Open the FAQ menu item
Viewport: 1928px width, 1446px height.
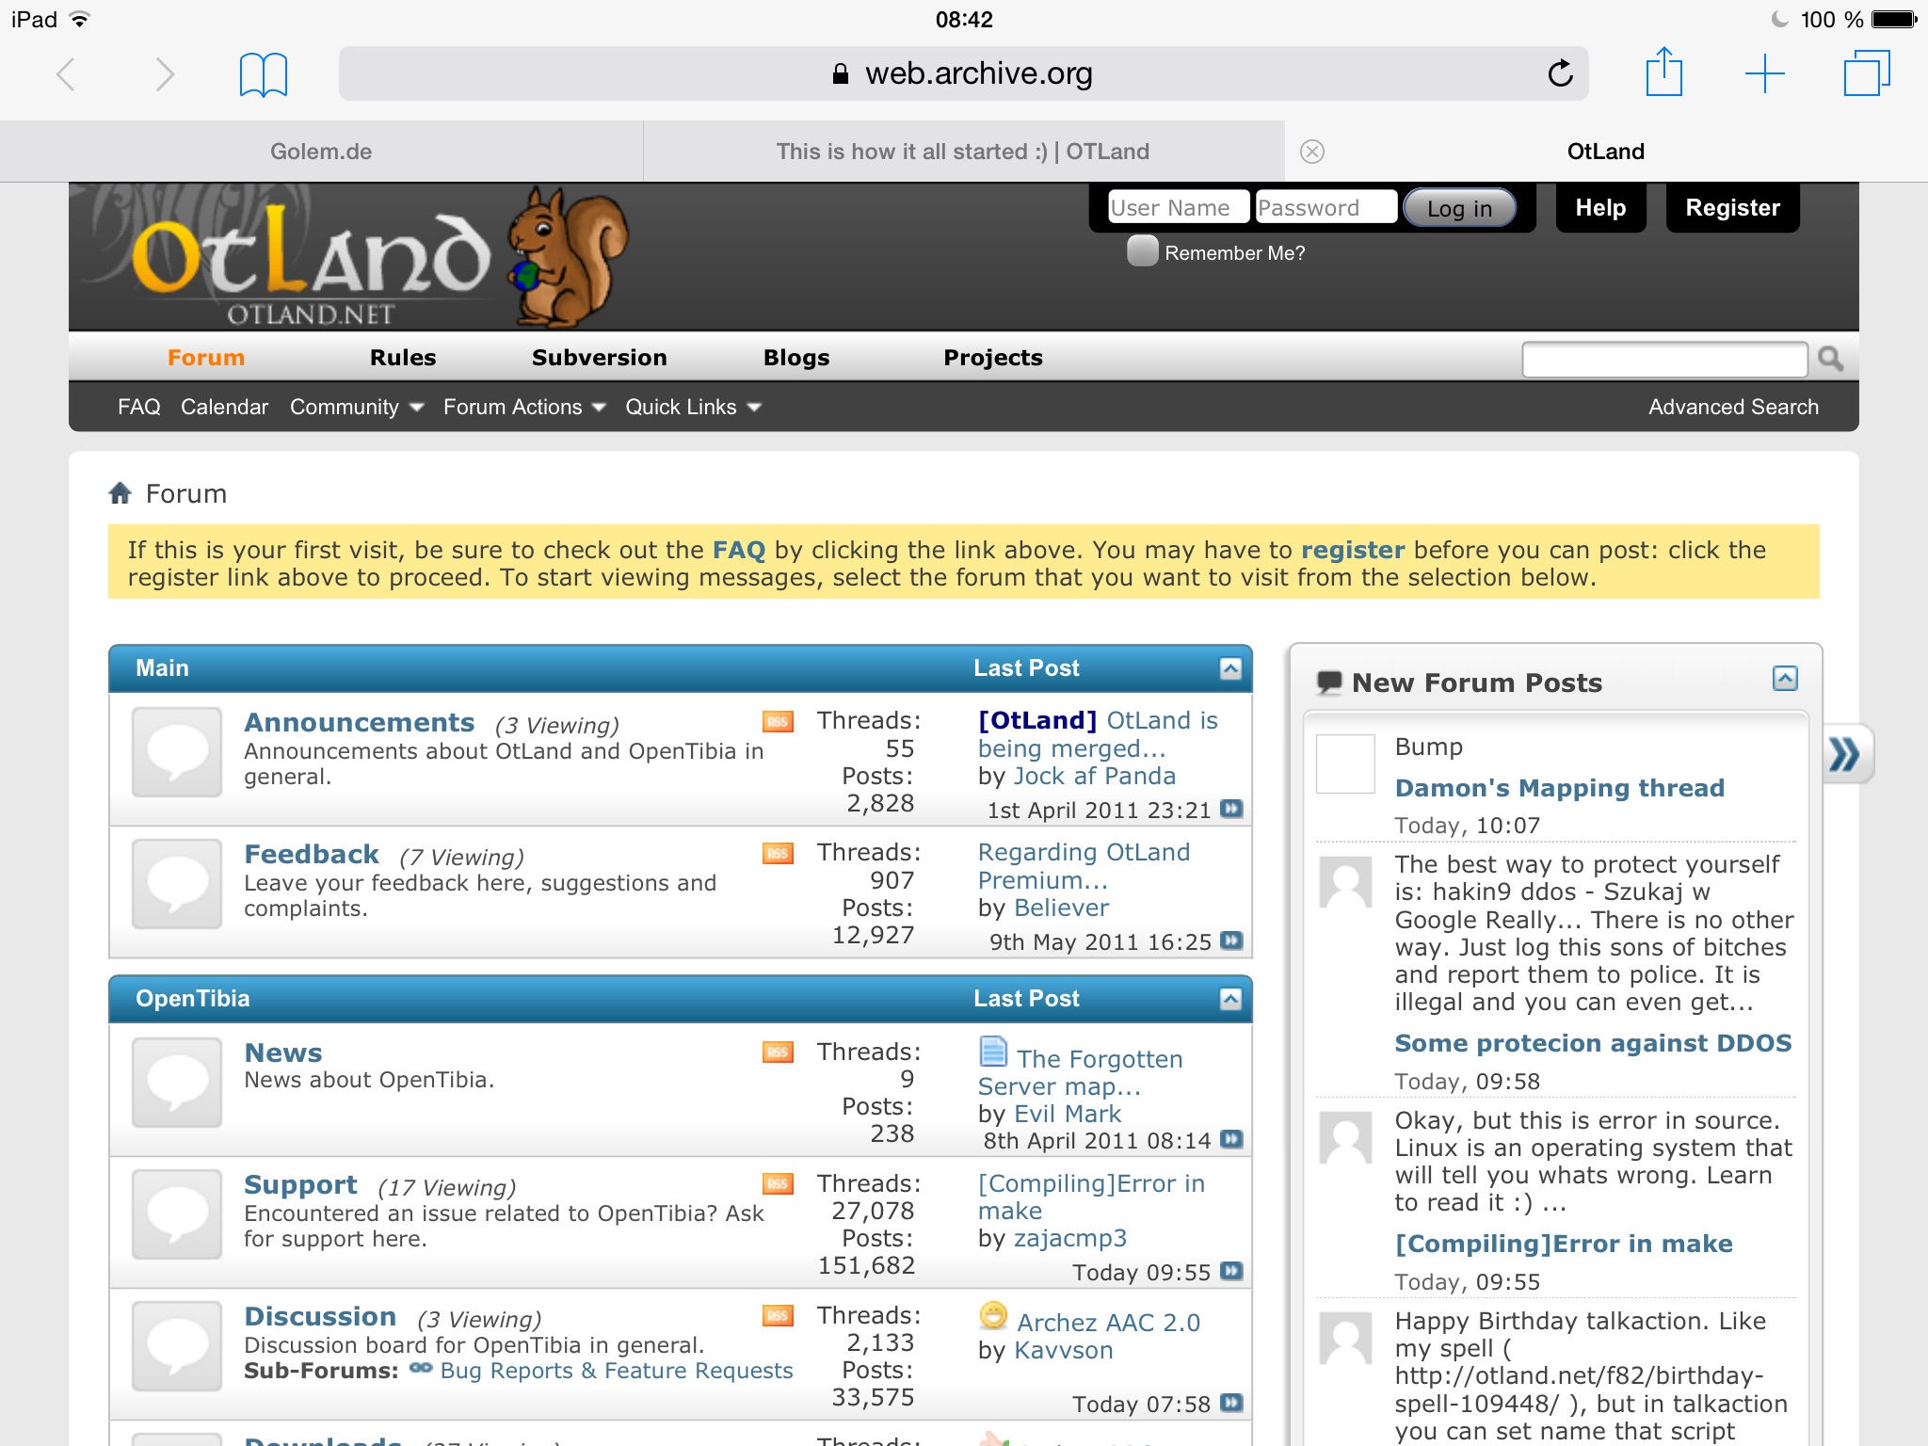(x=138, y=407)
